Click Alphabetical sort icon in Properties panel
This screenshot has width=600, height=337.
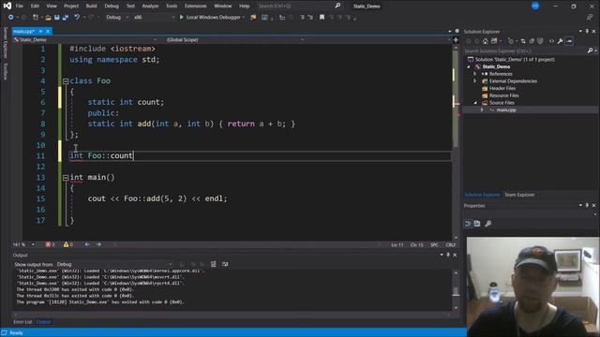click(477, 224)
